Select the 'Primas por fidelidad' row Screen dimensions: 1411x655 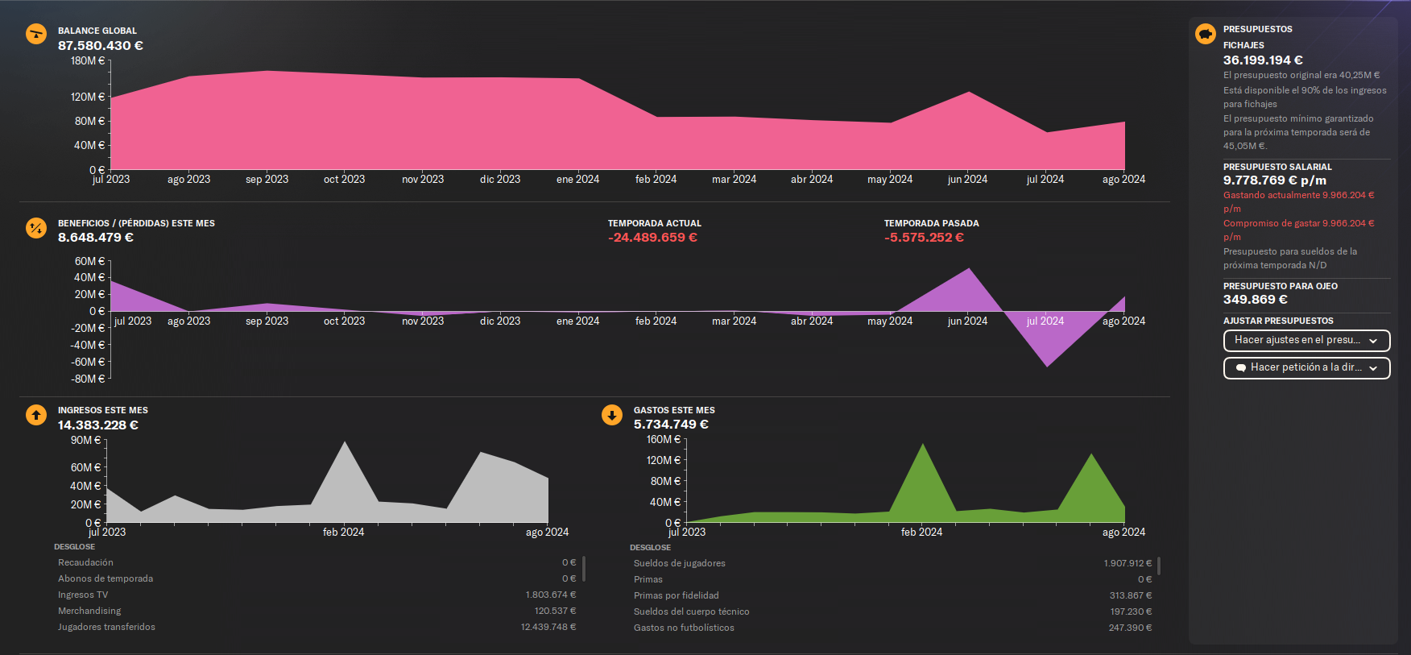893,595
